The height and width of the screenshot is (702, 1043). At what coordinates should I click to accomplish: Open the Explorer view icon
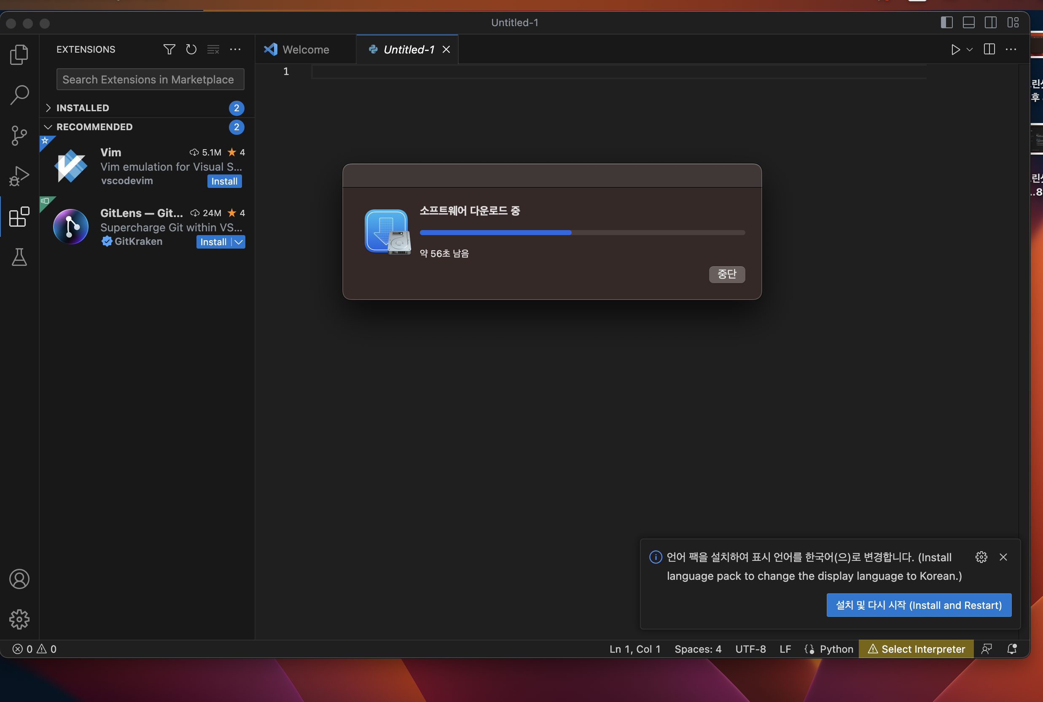[19, 54]
